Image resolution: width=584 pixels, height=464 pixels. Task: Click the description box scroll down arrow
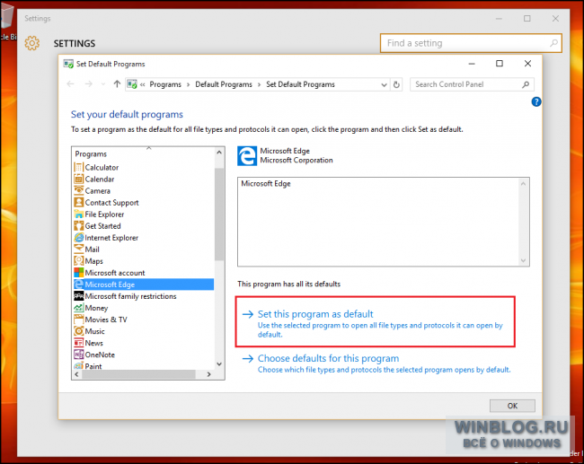523,260
